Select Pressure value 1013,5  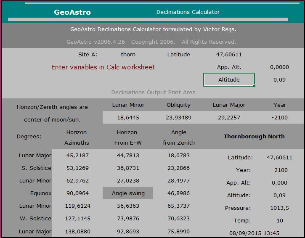click(x=279, y=208)
